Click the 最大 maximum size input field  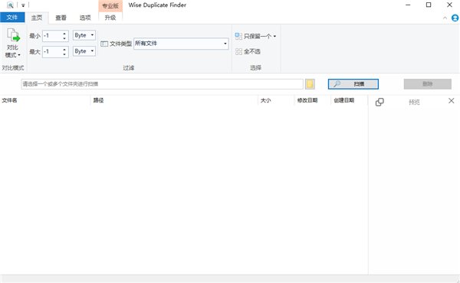[51, 52]
